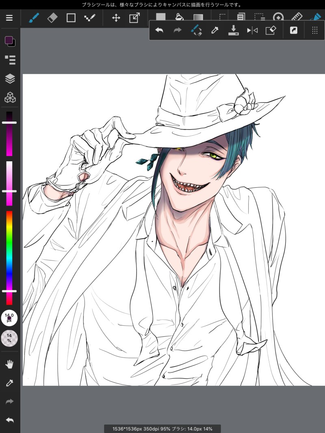Open the Layers panel icon
325x433 pixels.
point(10,79)
